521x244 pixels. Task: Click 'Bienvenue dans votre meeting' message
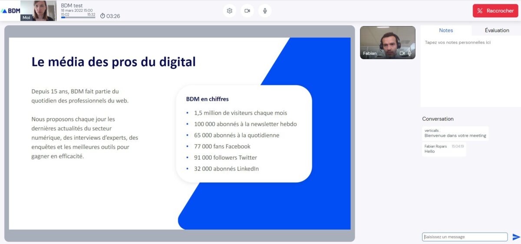tap(455, 135)
